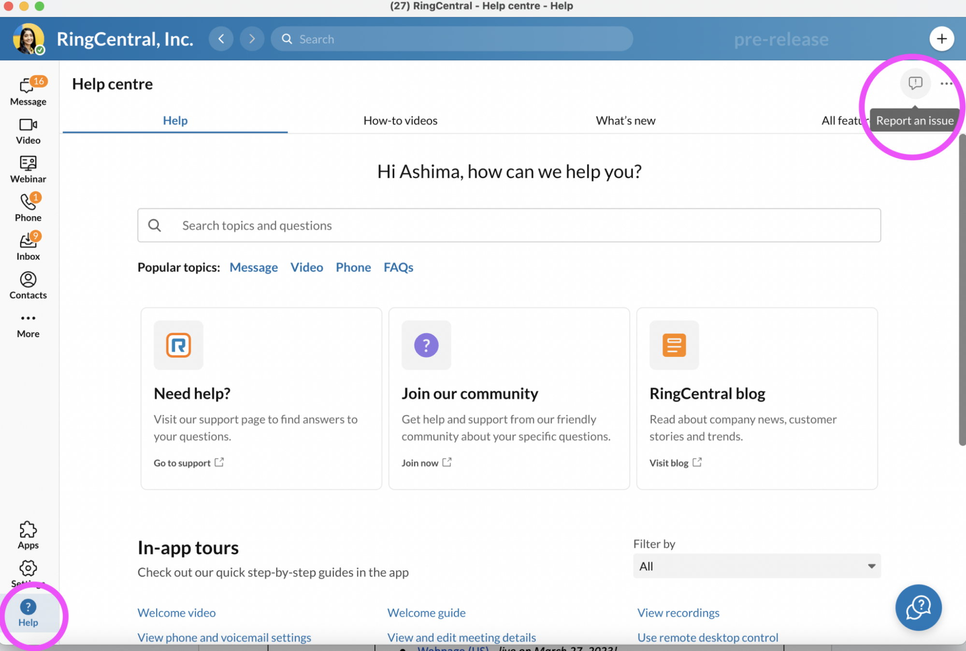Click the floating chat support button
This screenshot has width=966, height=651.
coord(918,607)
